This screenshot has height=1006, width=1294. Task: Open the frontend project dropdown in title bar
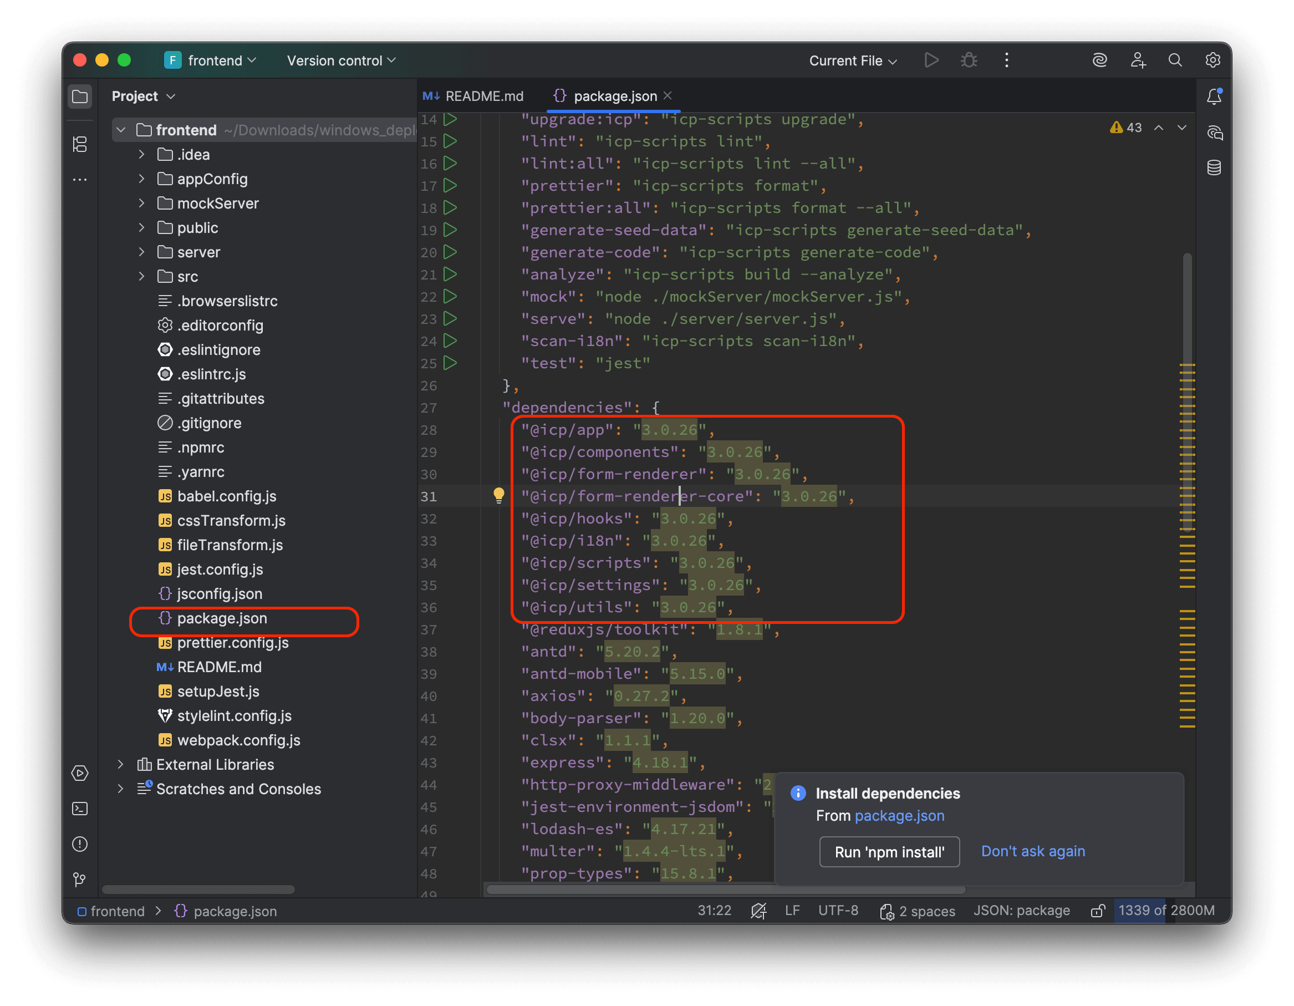pos(210,60)
